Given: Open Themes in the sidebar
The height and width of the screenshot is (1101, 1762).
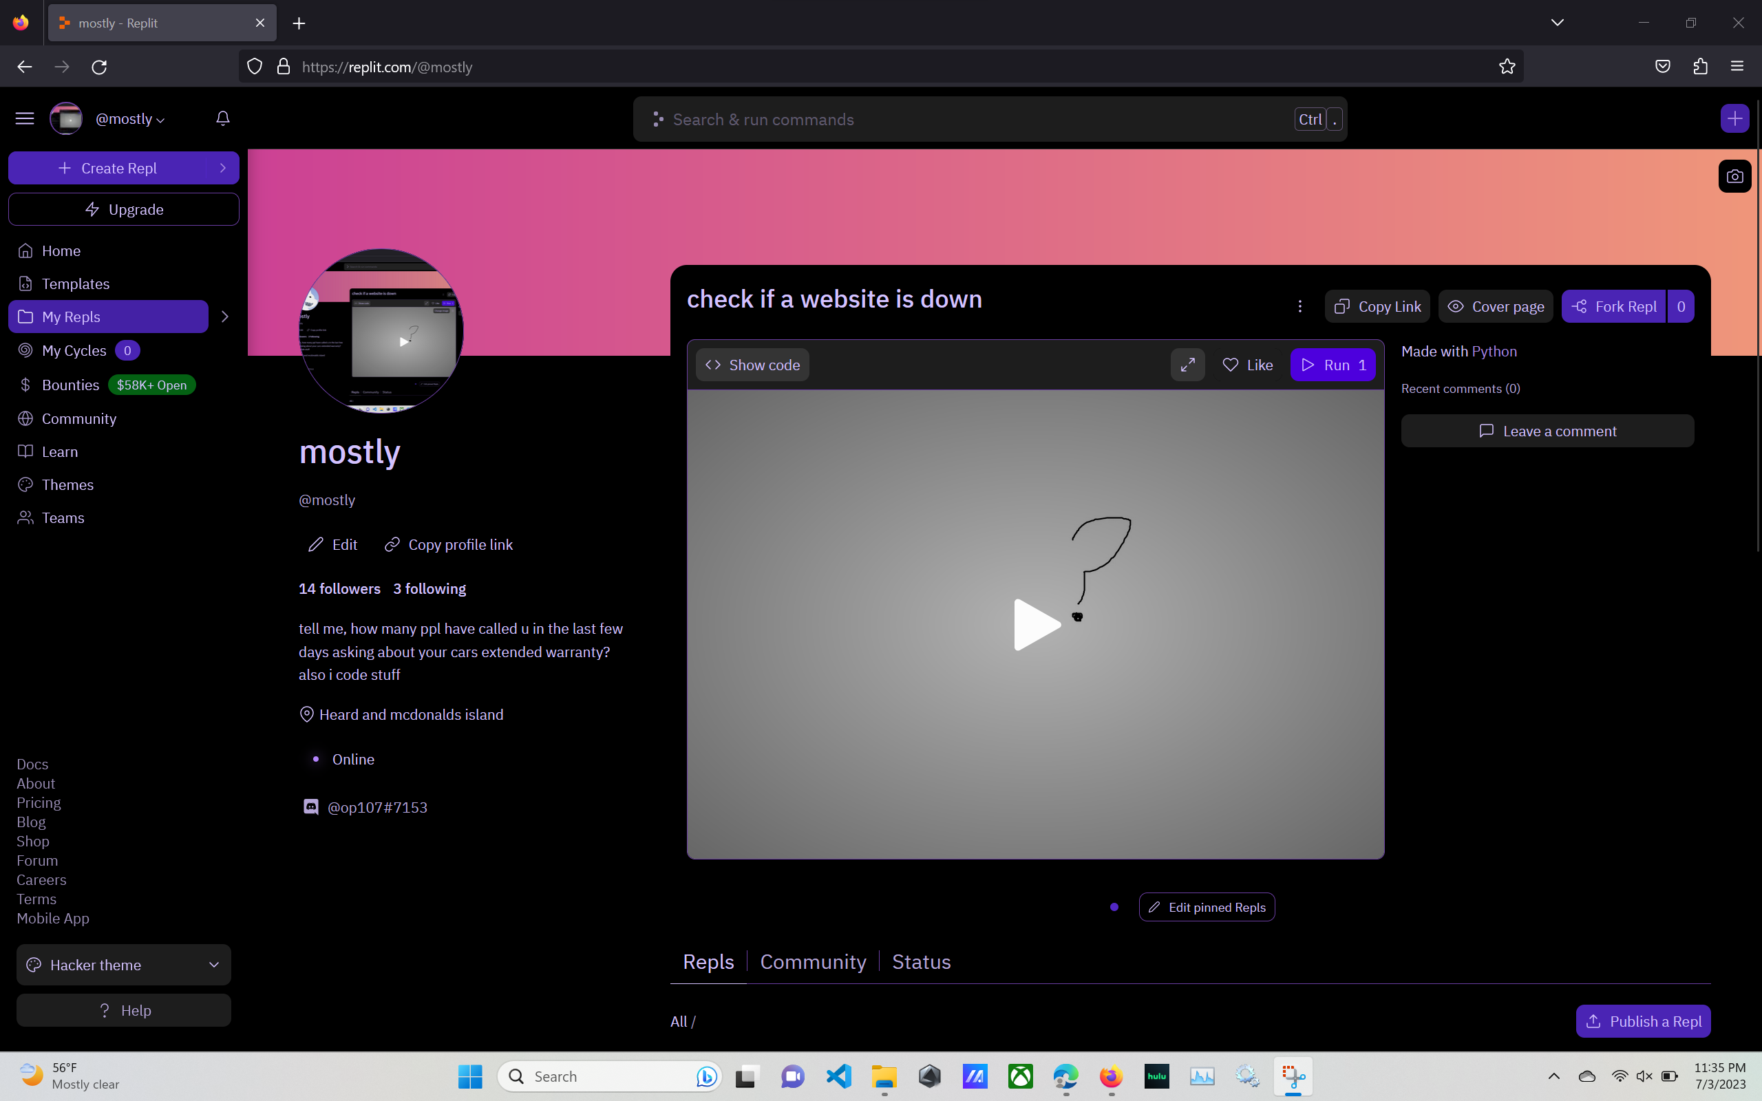Looking at the screenshot, I should [109, 485].
